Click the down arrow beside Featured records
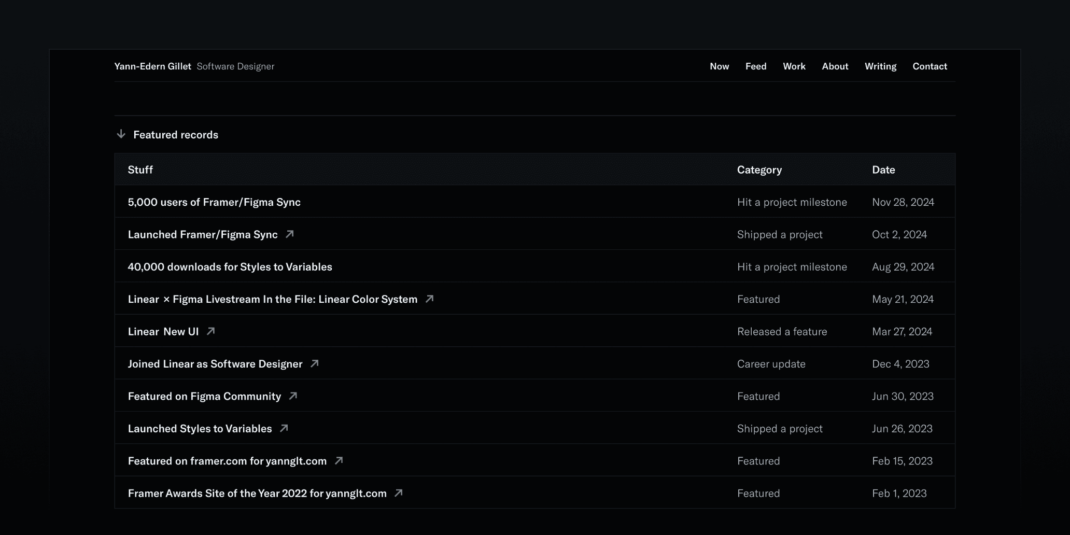The width and height of the screenshot is (1070, 535). pyautogui.click(x=121, y=134)
